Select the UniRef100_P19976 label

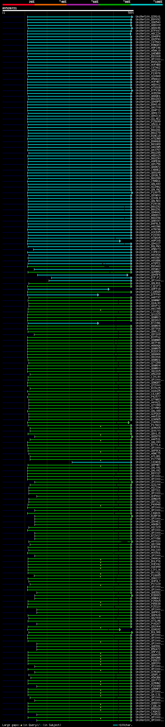tap(148, 74)
